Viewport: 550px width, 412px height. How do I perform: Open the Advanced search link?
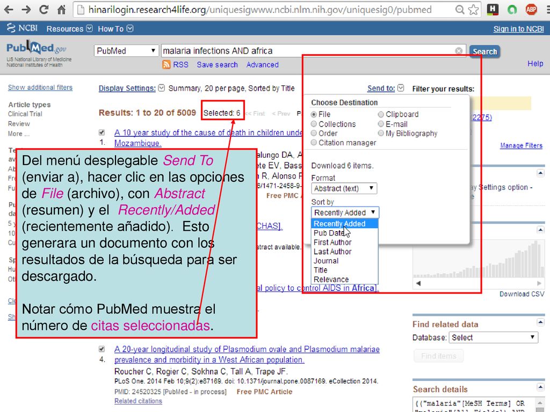[x=262, y=65]
